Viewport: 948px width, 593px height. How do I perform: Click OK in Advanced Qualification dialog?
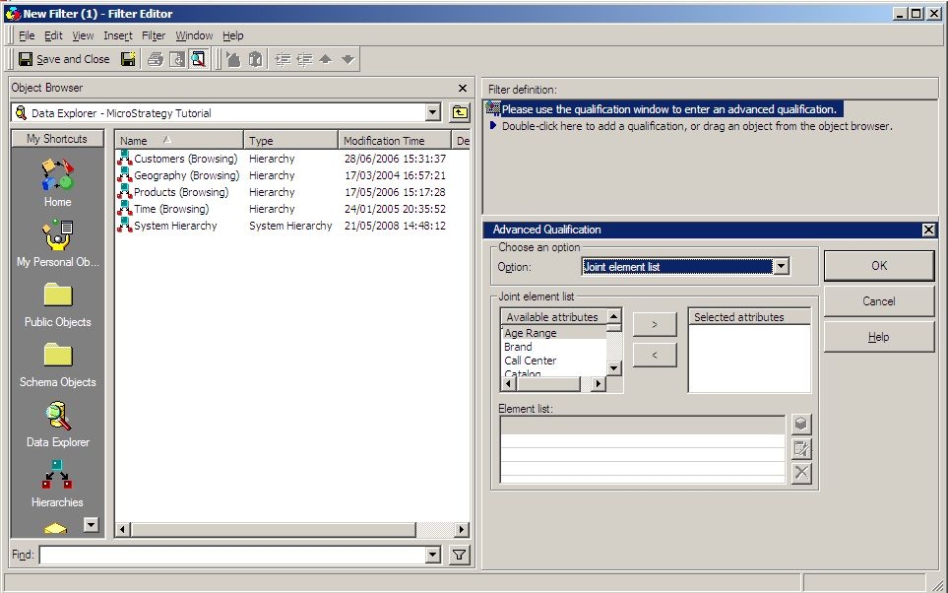[878, 265]
